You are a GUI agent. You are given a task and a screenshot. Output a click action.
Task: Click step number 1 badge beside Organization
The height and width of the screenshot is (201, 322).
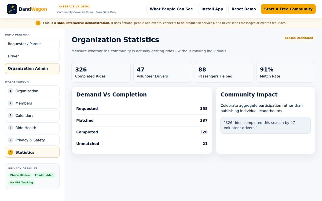tap(10, 91)
